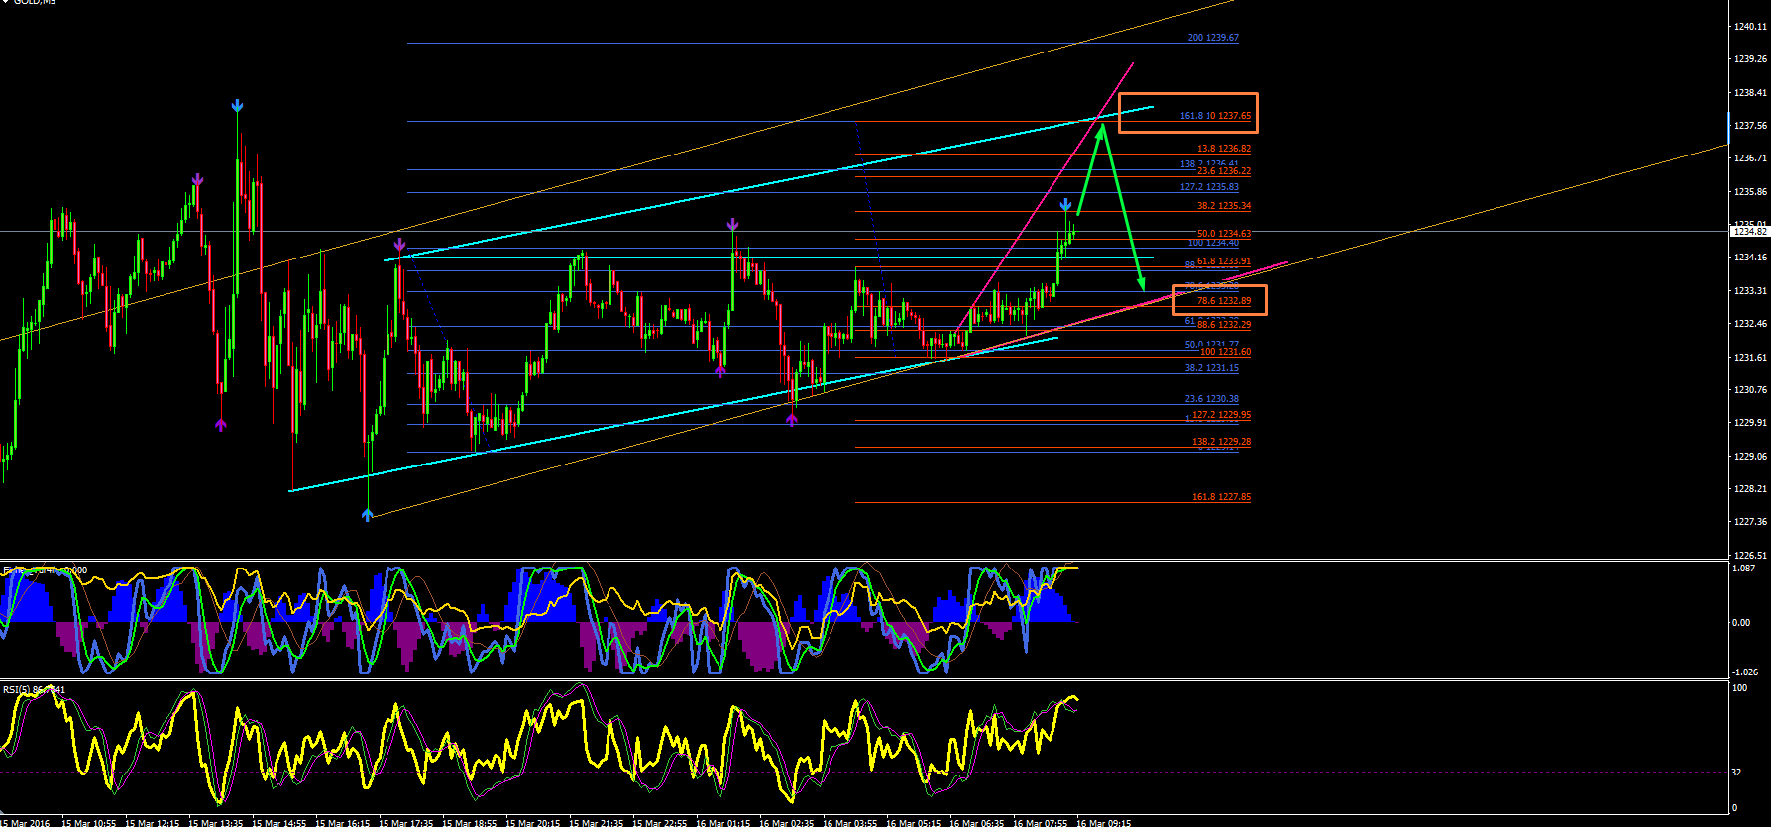Select price scale value 1231.61
1771x827 pixels.
(x=1751, y=357)
